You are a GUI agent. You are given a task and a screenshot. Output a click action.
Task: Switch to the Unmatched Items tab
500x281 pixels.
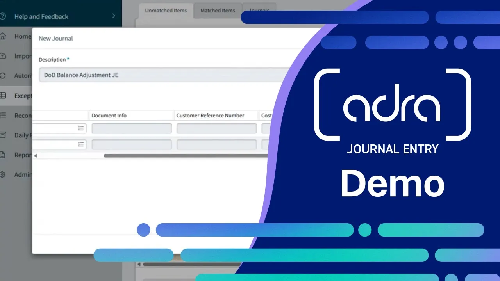point(166,11)
